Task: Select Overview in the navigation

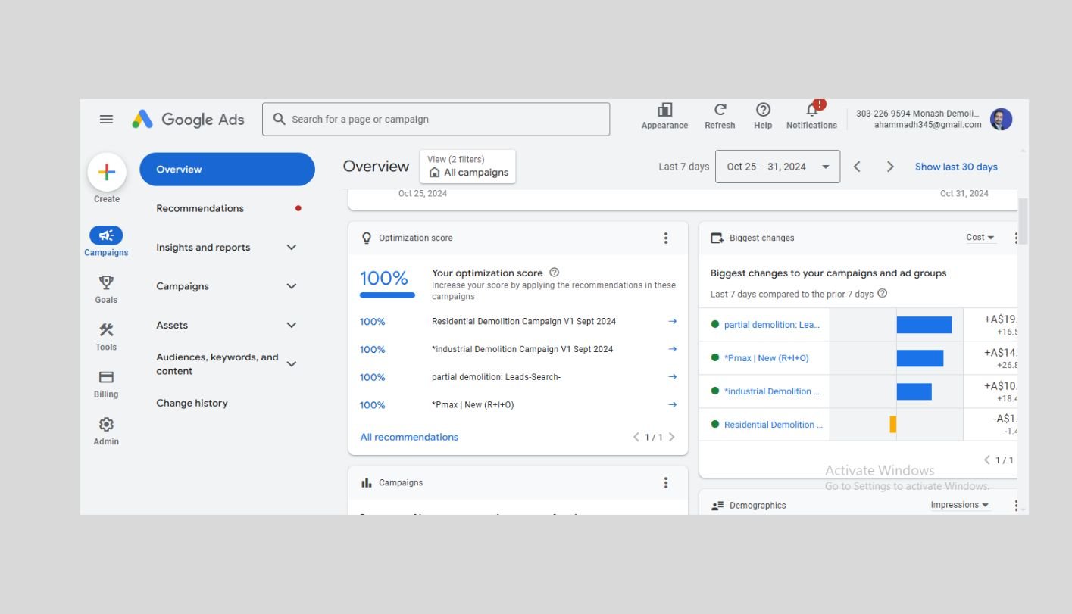Action: coord(227,170)
